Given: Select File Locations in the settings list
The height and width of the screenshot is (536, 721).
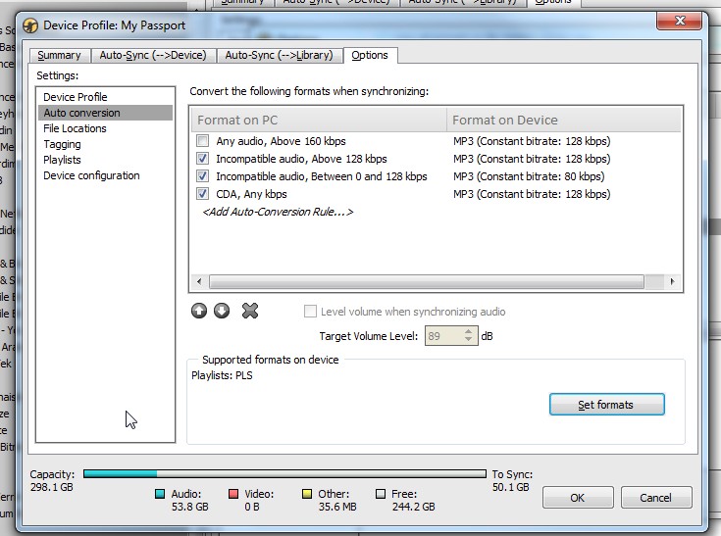Looking at the screenshot, I should pos(75,128).
